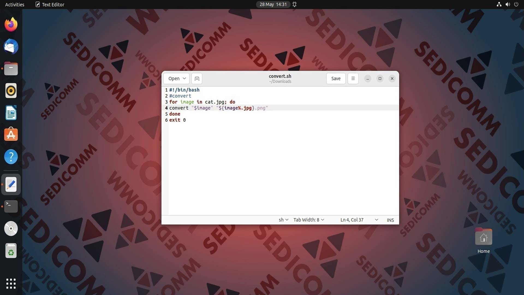
Task: Open the disc drive dock icon
Action: click(x=11, y=229)
